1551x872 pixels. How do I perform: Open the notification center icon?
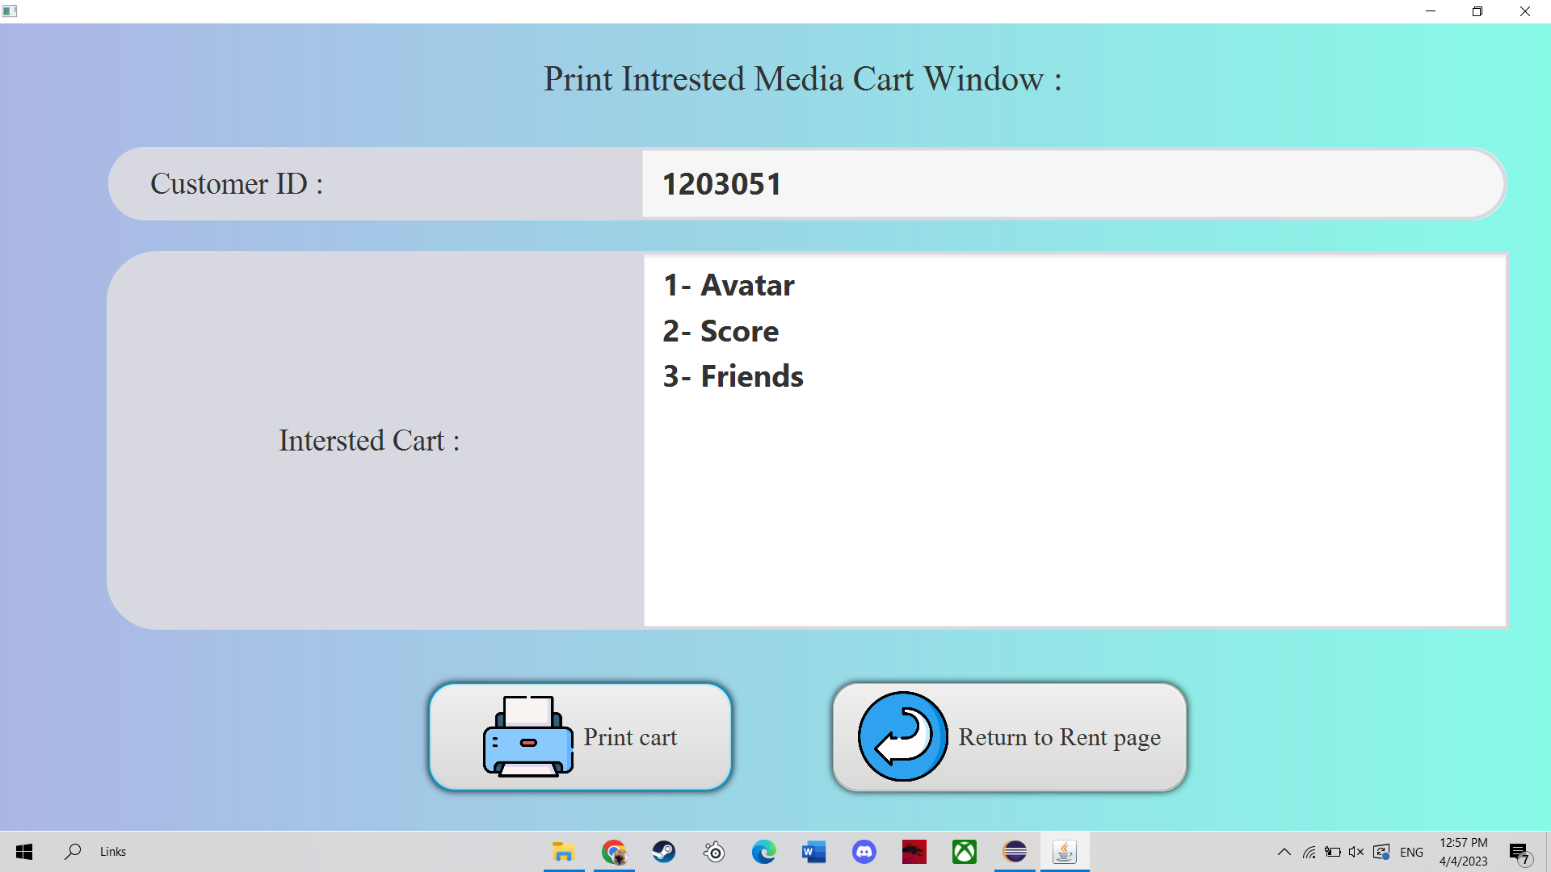pos(1519,852)
